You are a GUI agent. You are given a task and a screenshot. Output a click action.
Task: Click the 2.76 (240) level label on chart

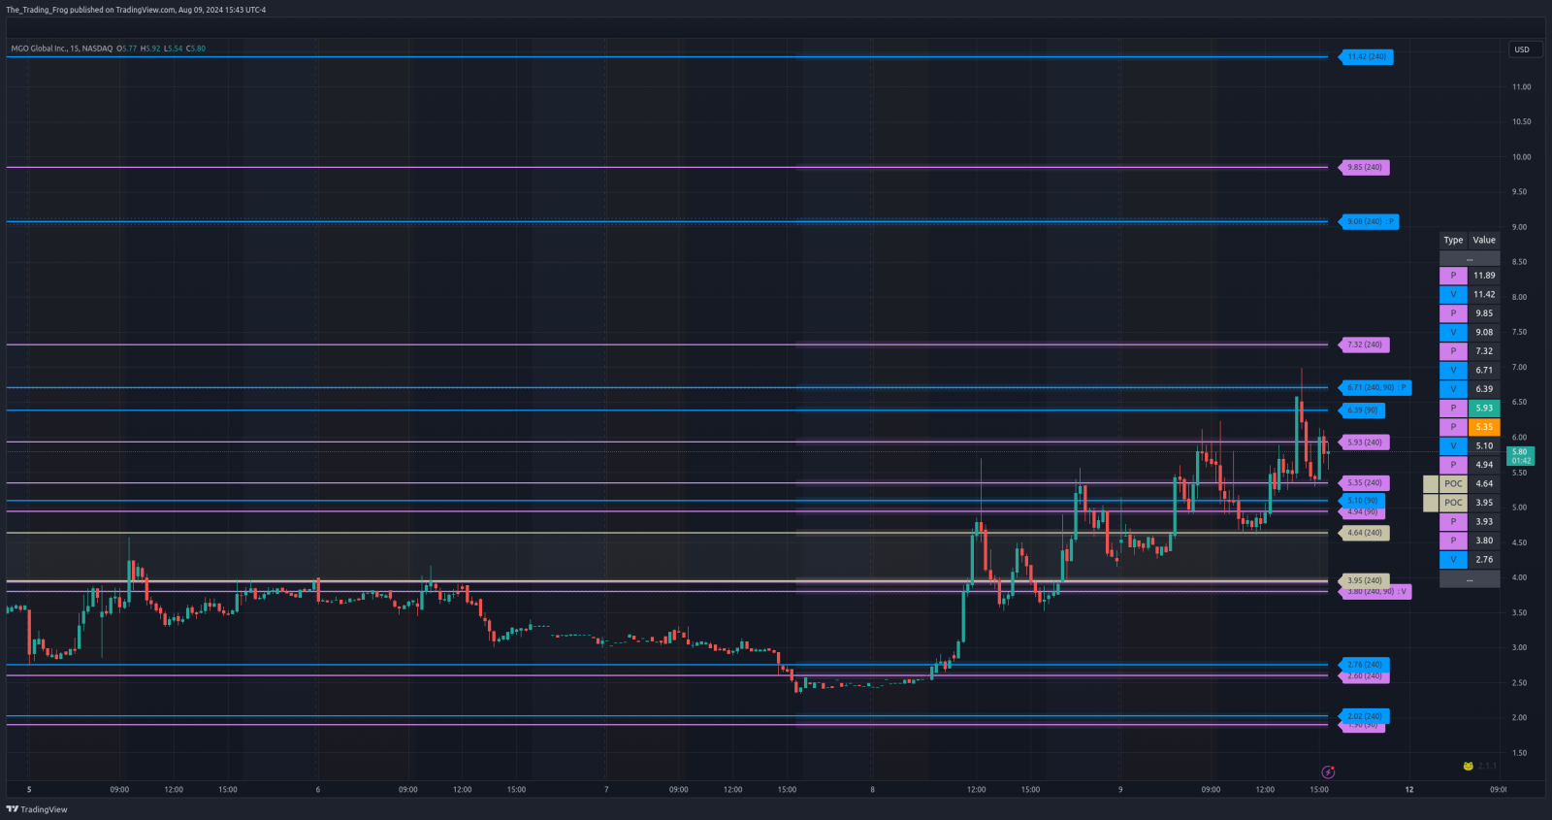[1364, 665]
